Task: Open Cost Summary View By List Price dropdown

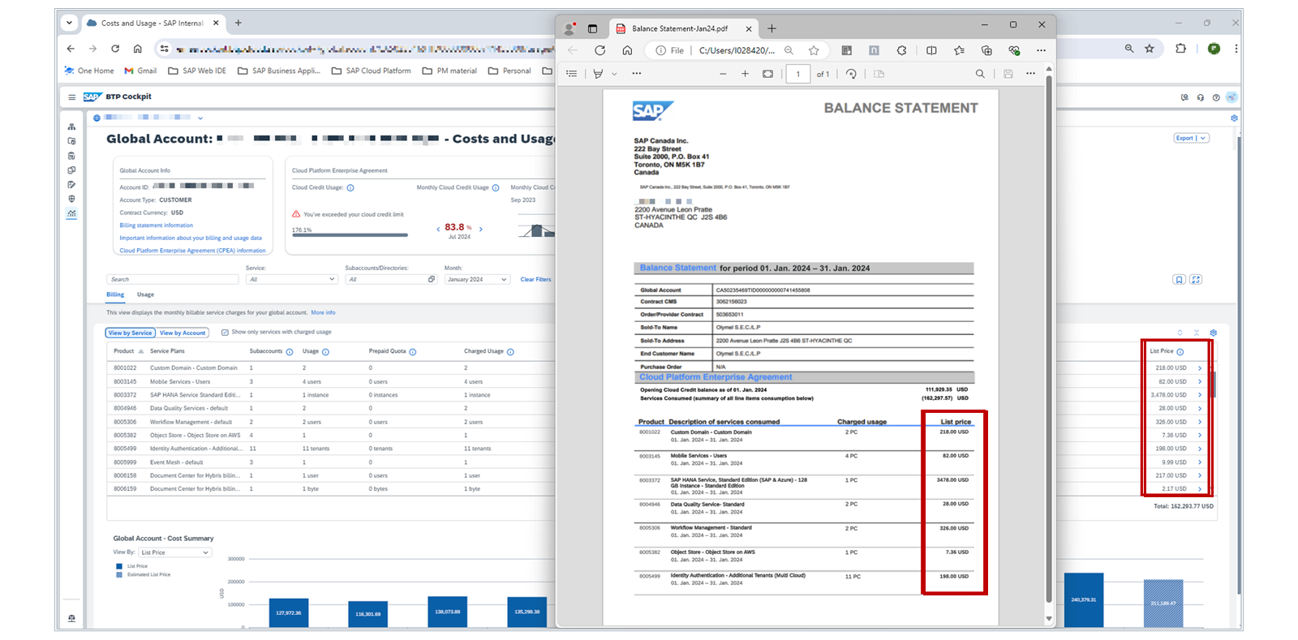Action: tap(175, 552)
